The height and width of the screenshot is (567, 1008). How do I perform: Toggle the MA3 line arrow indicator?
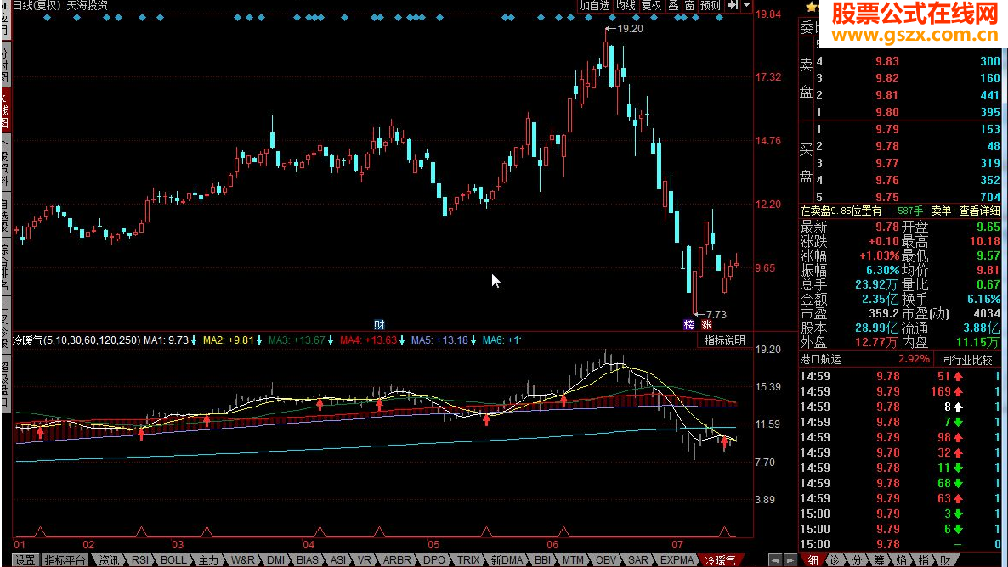331,340
